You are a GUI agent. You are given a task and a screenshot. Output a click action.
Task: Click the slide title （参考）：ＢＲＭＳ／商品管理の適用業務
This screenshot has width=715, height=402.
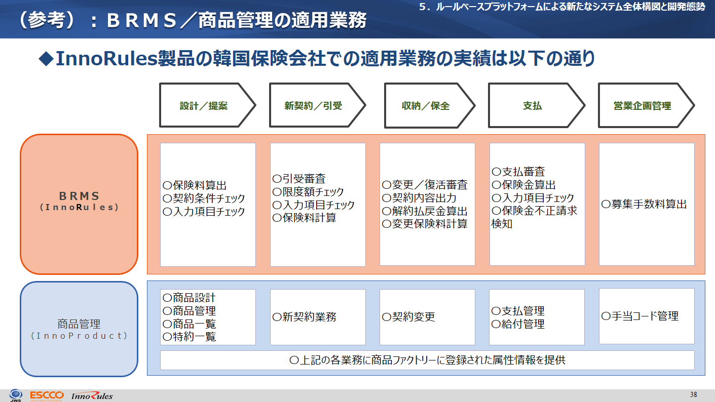click(191, 20)
